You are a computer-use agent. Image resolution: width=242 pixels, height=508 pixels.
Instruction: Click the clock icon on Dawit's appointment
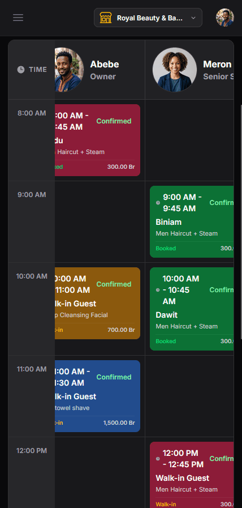[x=158, y=290]
